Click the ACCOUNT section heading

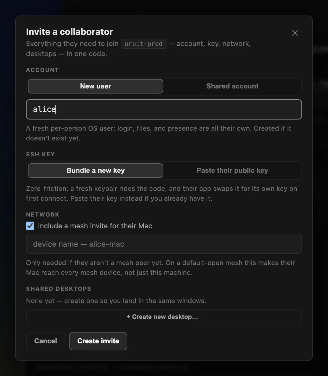[42, 70]
